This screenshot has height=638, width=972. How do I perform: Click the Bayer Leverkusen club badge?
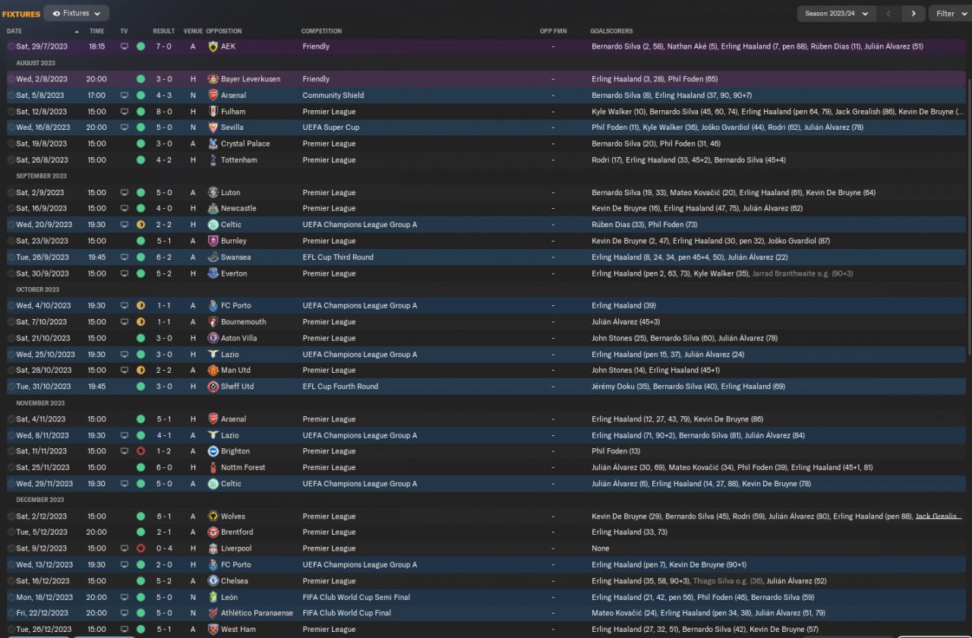pyautogui.click(x=213, y=79)
